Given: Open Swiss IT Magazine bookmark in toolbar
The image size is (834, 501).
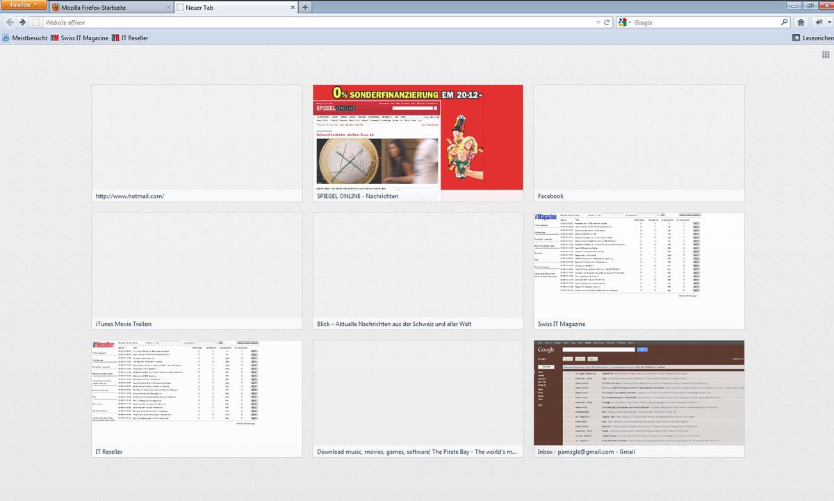Looking at the screenshot, I should coord(79,38).
